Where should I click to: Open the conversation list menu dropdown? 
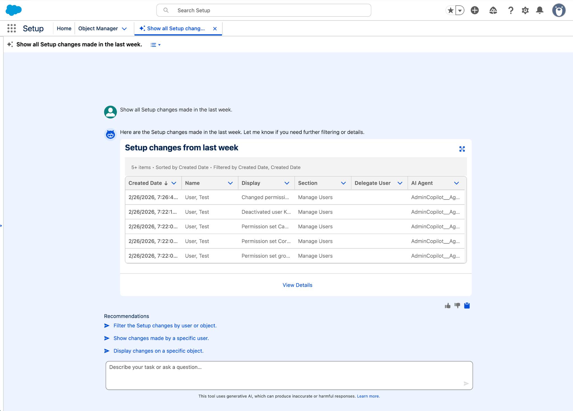156,45
